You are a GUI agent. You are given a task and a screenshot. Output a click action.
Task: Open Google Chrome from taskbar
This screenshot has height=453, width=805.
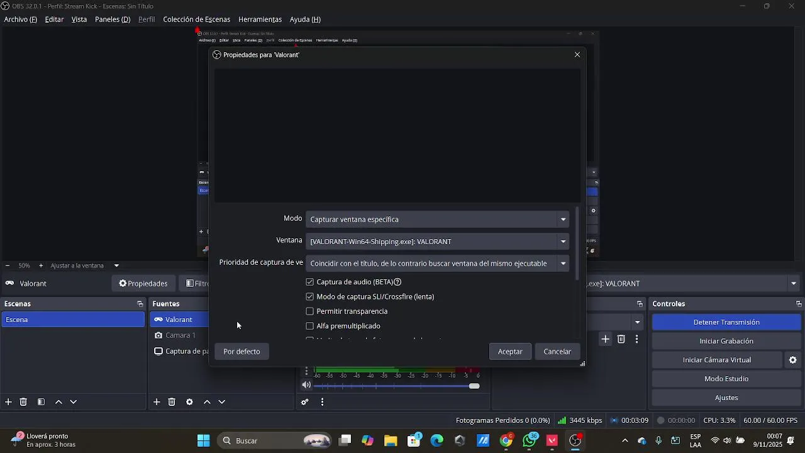tap(506, 440)
